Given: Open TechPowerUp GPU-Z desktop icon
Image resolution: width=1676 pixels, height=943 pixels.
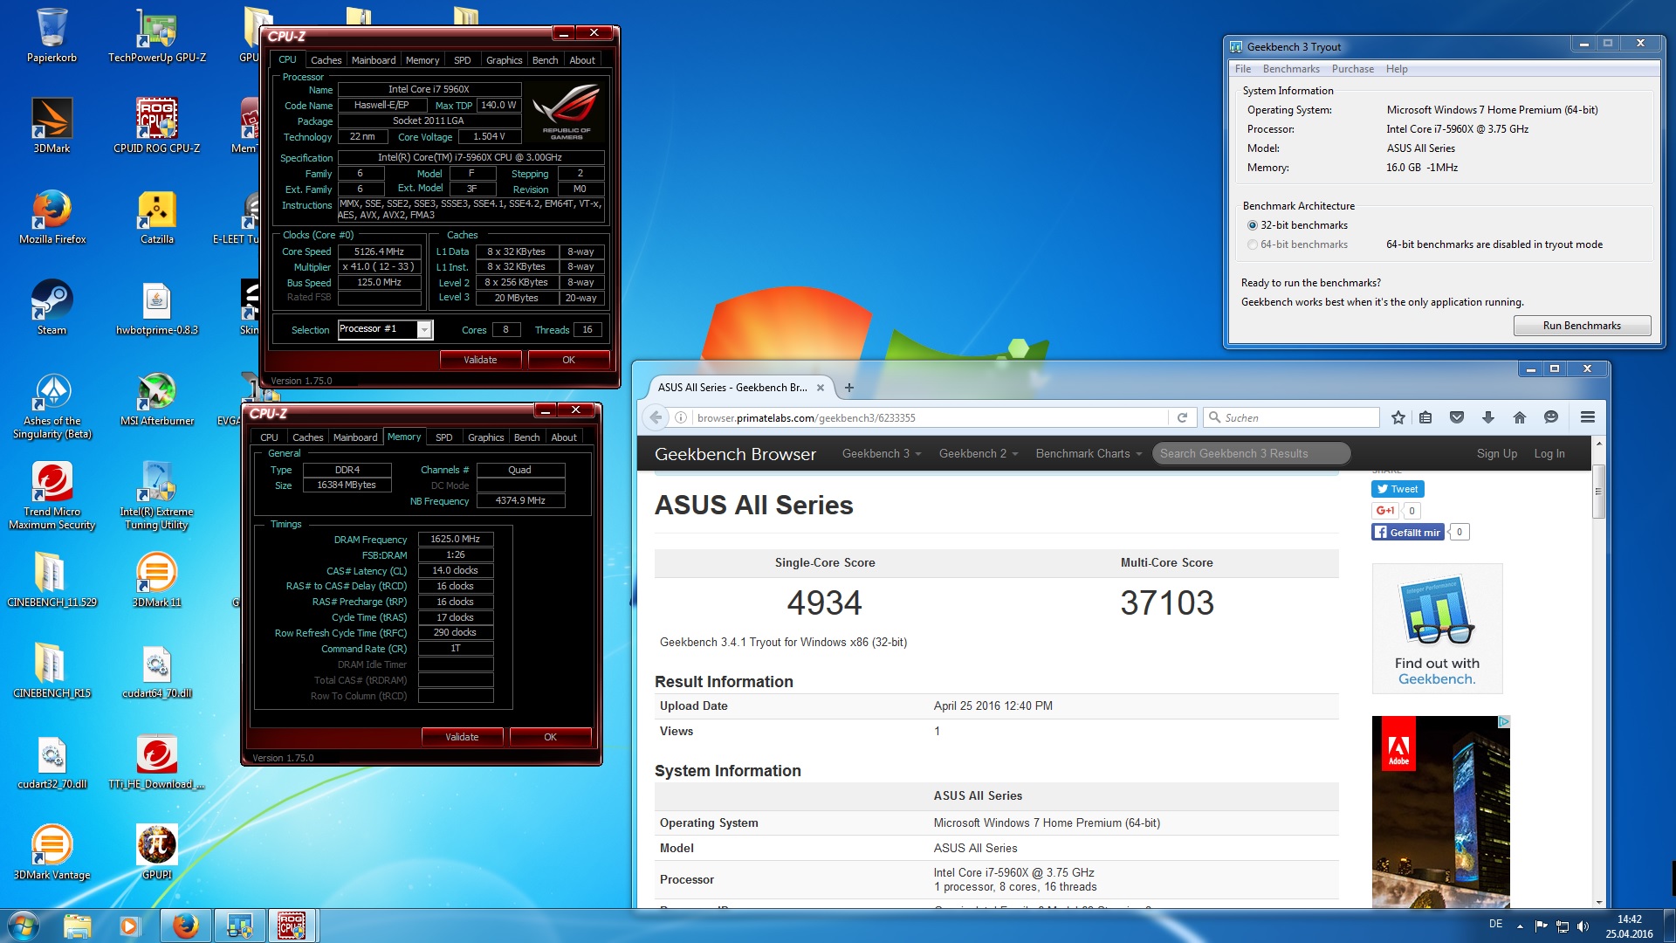Looking at the screenshot, I should point(157,35).
